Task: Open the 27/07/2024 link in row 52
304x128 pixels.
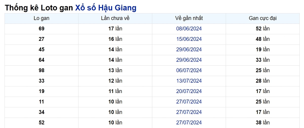Action: (x=189, y=122)
